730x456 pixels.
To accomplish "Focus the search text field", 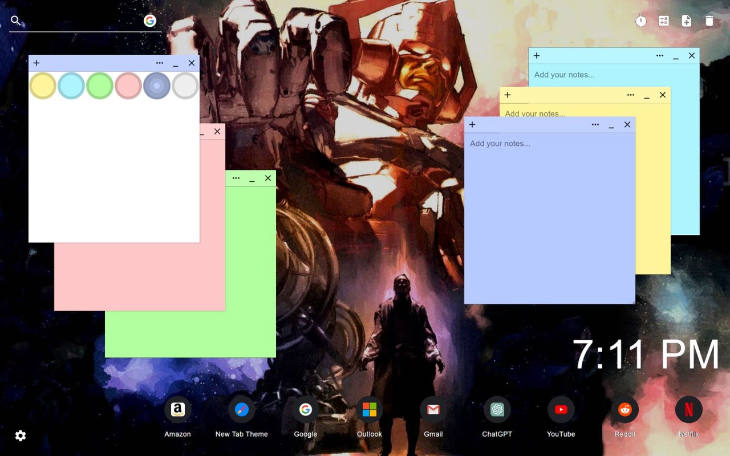I will click(83, 21).
